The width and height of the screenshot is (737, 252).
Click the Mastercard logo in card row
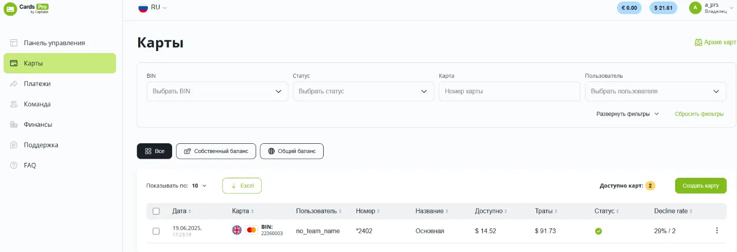coord(252,230)
